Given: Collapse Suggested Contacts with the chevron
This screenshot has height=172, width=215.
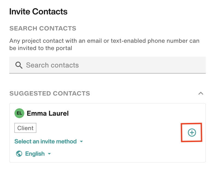Looking at the screenshot, I should point(201,93).
